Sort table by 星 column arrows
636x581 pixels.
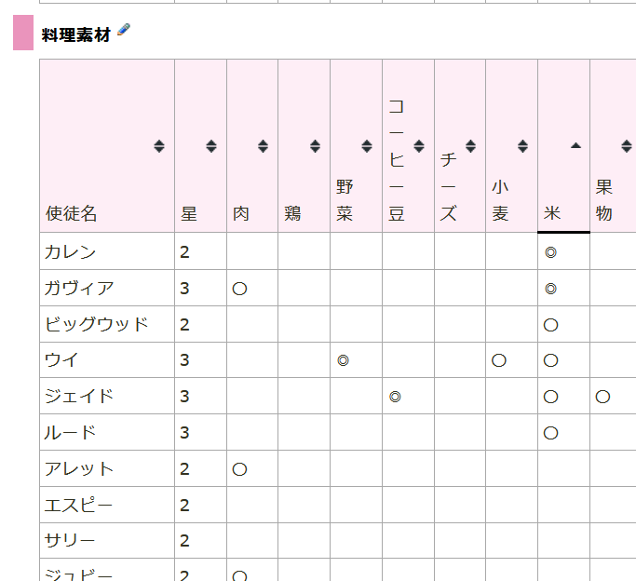pos(211,146)
